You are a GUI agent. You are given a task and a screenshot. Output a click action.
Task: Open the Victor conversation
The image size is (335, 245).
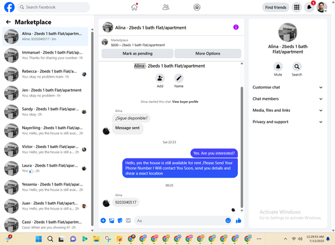pos(45,149)
